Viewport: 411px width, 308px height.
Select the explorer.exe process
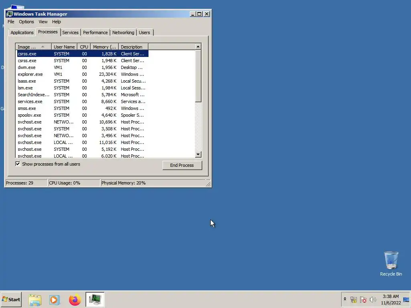[83, 74]
